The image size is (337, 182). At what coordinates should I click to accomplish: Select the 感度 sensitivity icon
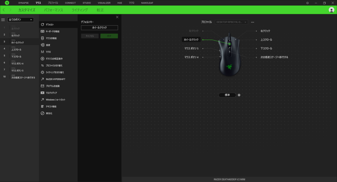(x=42, y=45)
